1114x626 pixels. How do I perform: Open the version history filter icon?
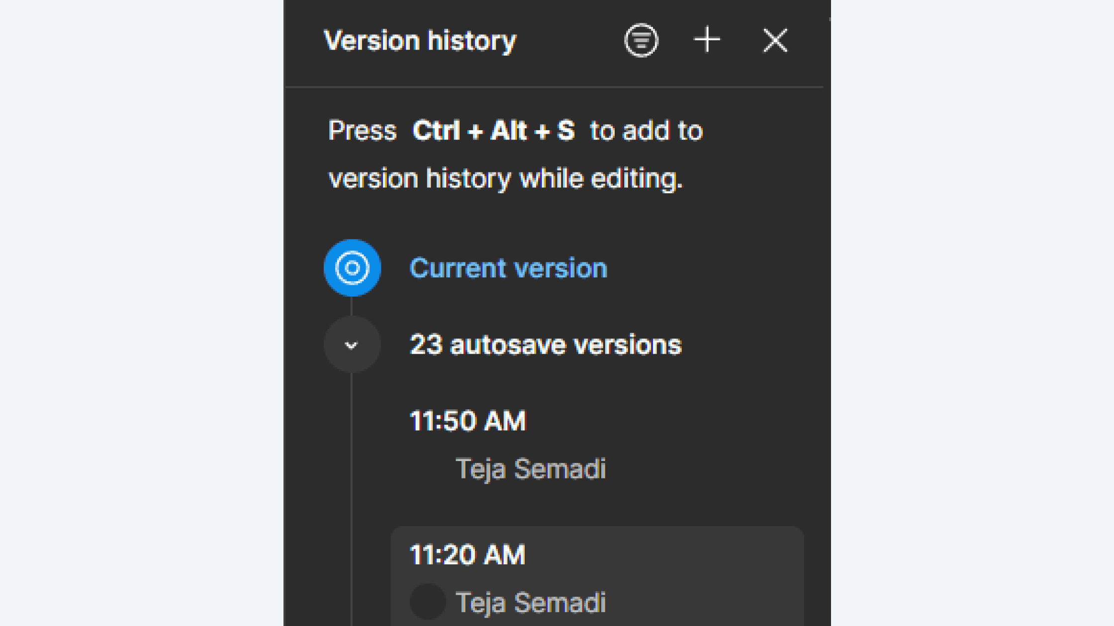641,40
